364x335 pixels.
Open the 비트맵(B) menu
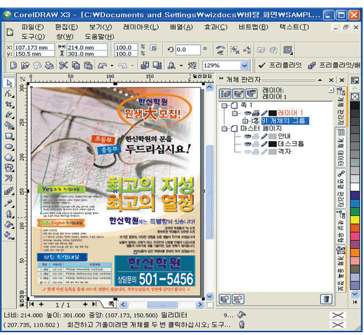253,27
